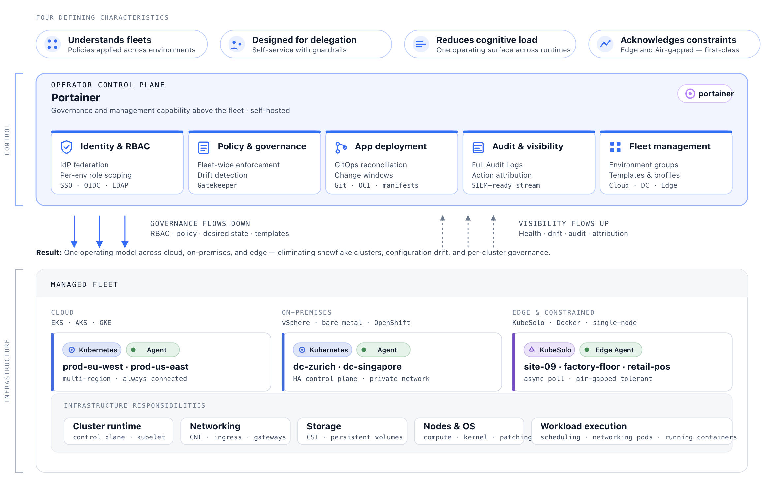This screenshot has height=485, width=765.
Task: Select the Designed for delegation heading
Action: click(304, 40)
